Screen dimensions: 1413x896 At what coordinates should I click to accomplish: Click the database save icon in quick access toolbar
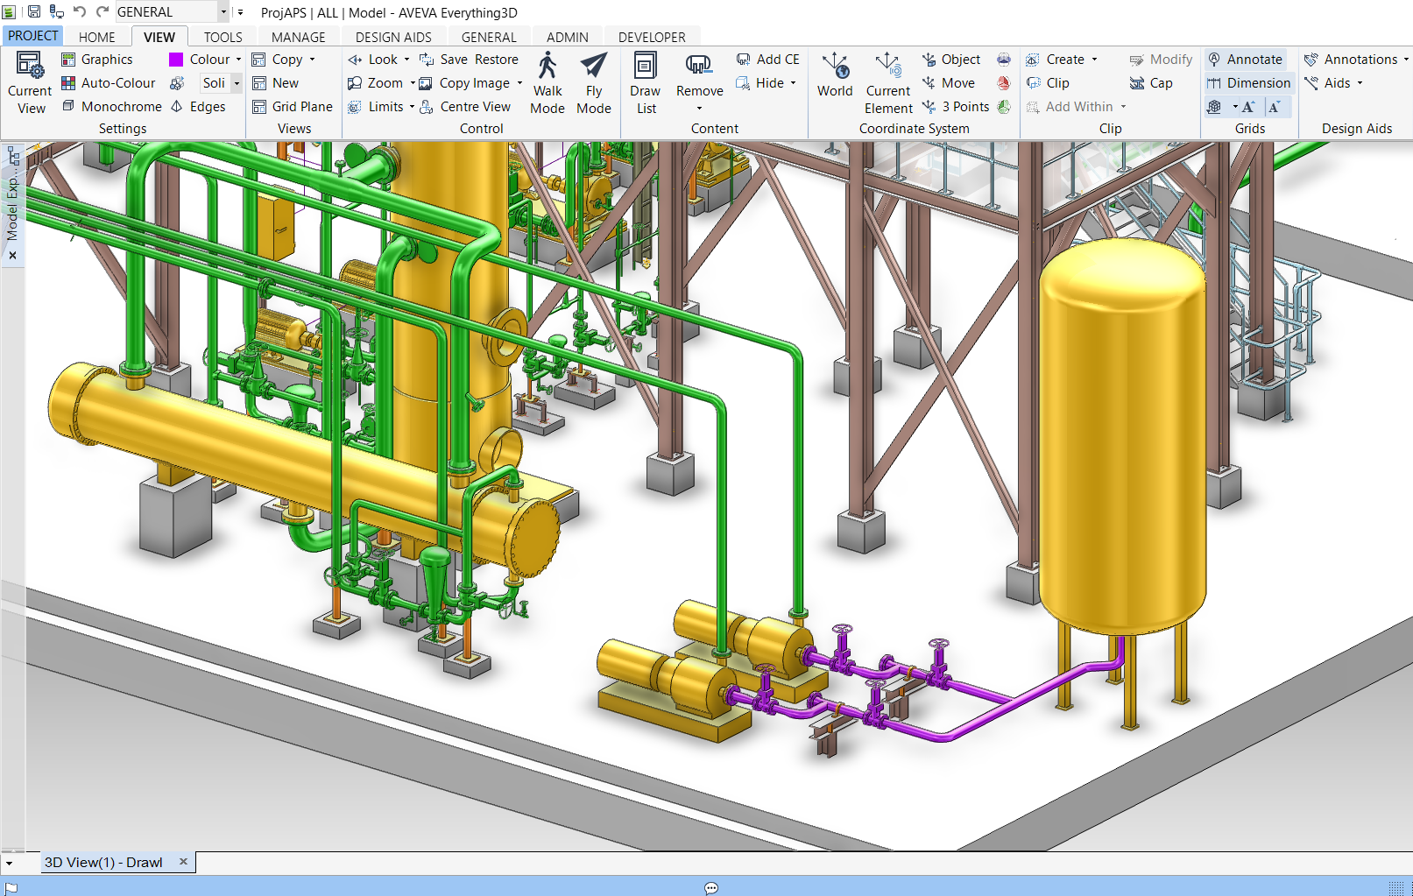[x=56, y=11]
